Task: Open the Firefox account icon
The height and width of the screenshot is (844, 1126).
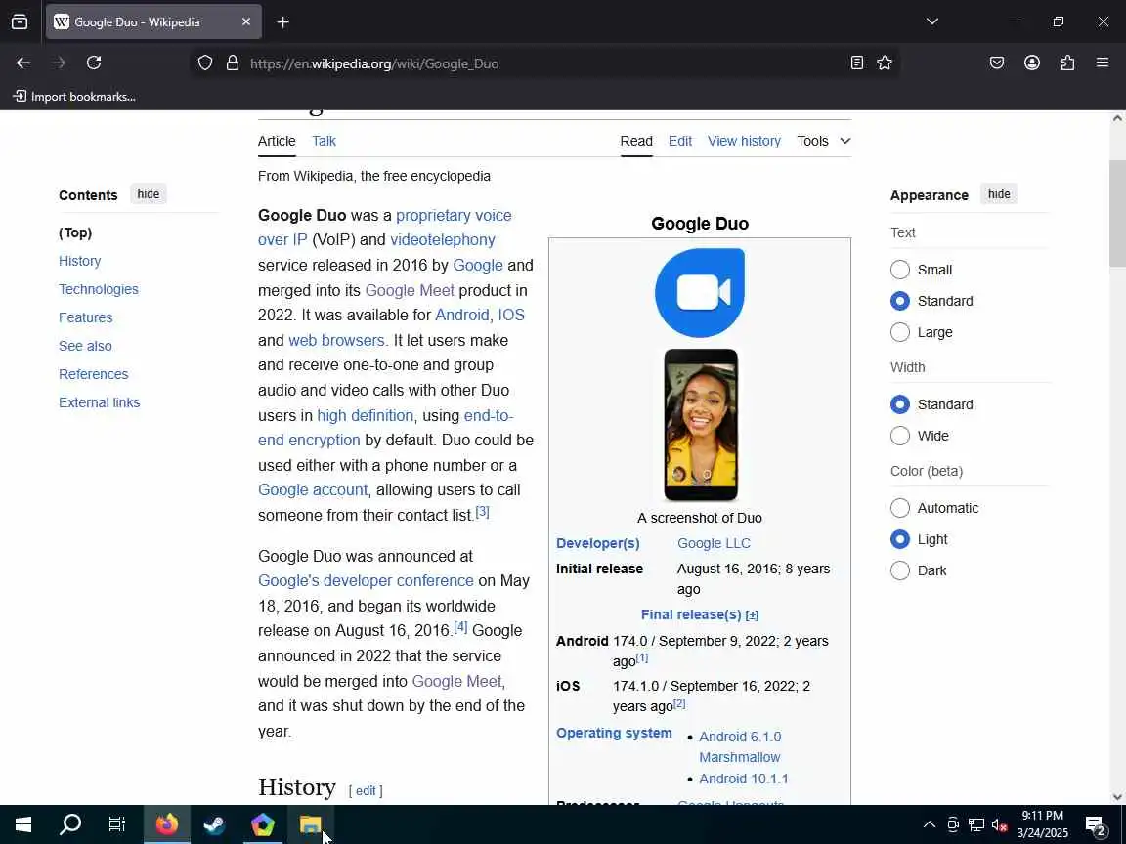Action: 1032,63
